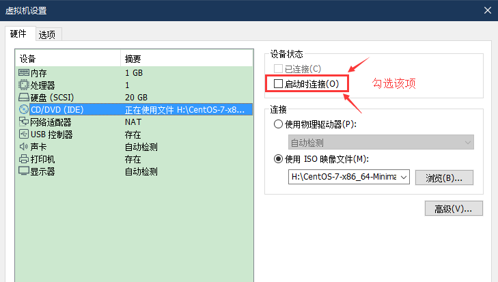Click the 浏览(B)... button

coord(444,178)
